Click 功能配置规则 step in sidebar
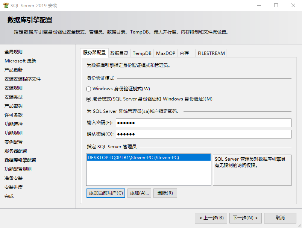This screenshot has width=302, height=228. 18,169
